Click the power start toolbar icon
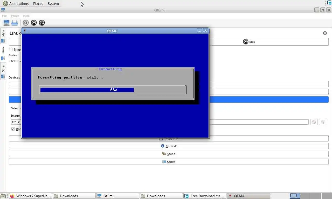 tap(25, 23)
